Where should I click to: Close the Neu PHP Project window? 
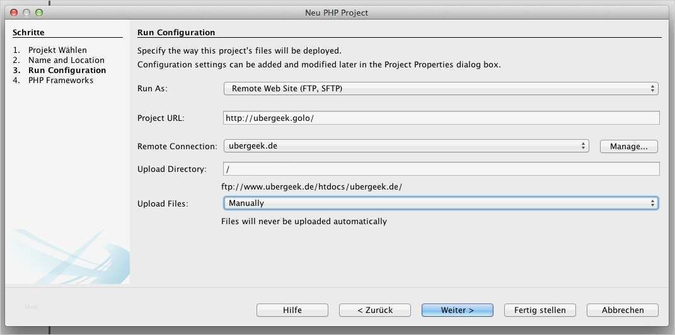click(x=14, y=13)
